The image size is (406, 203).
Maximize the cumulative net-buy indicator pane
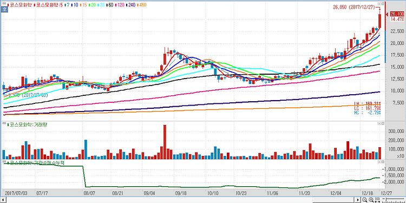click(x=379, y=162)
